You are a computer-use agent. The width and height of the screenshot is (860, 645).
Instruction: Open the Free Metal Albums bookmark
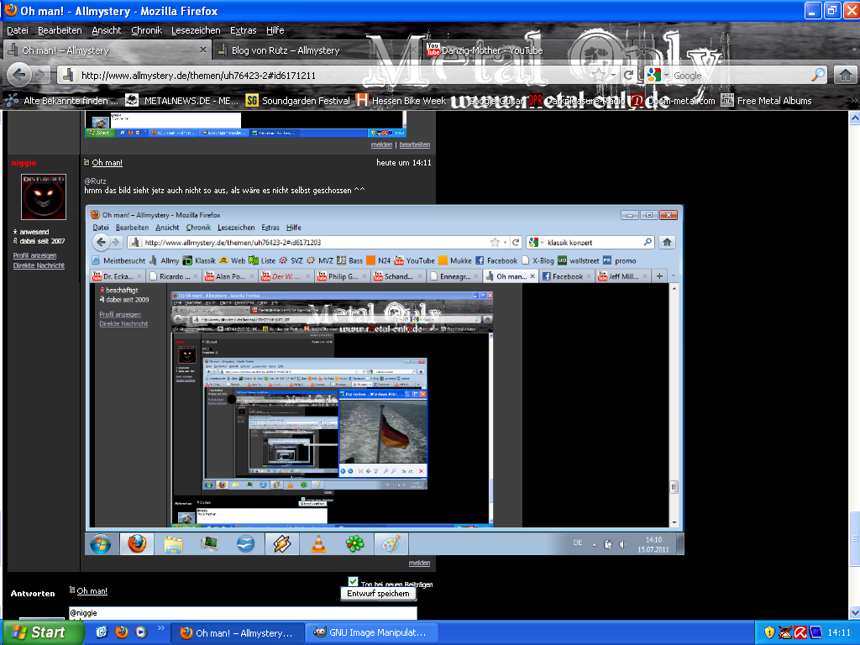pos(766,101)
